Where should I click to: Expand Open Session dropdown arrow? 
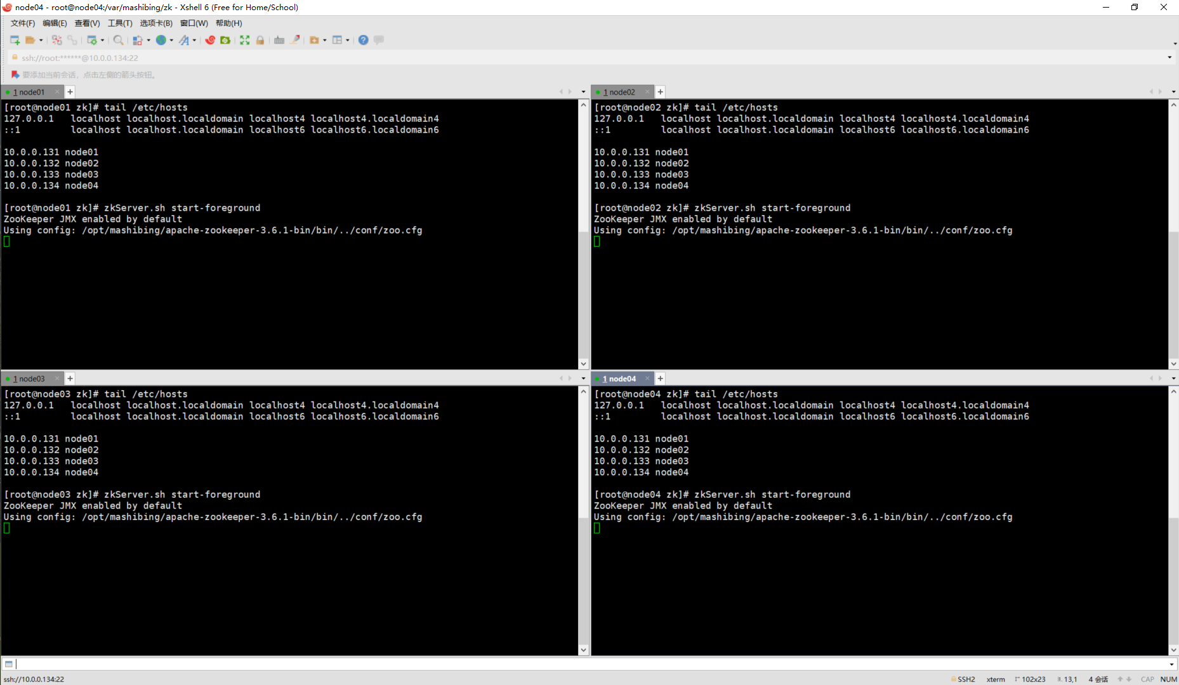41,40
